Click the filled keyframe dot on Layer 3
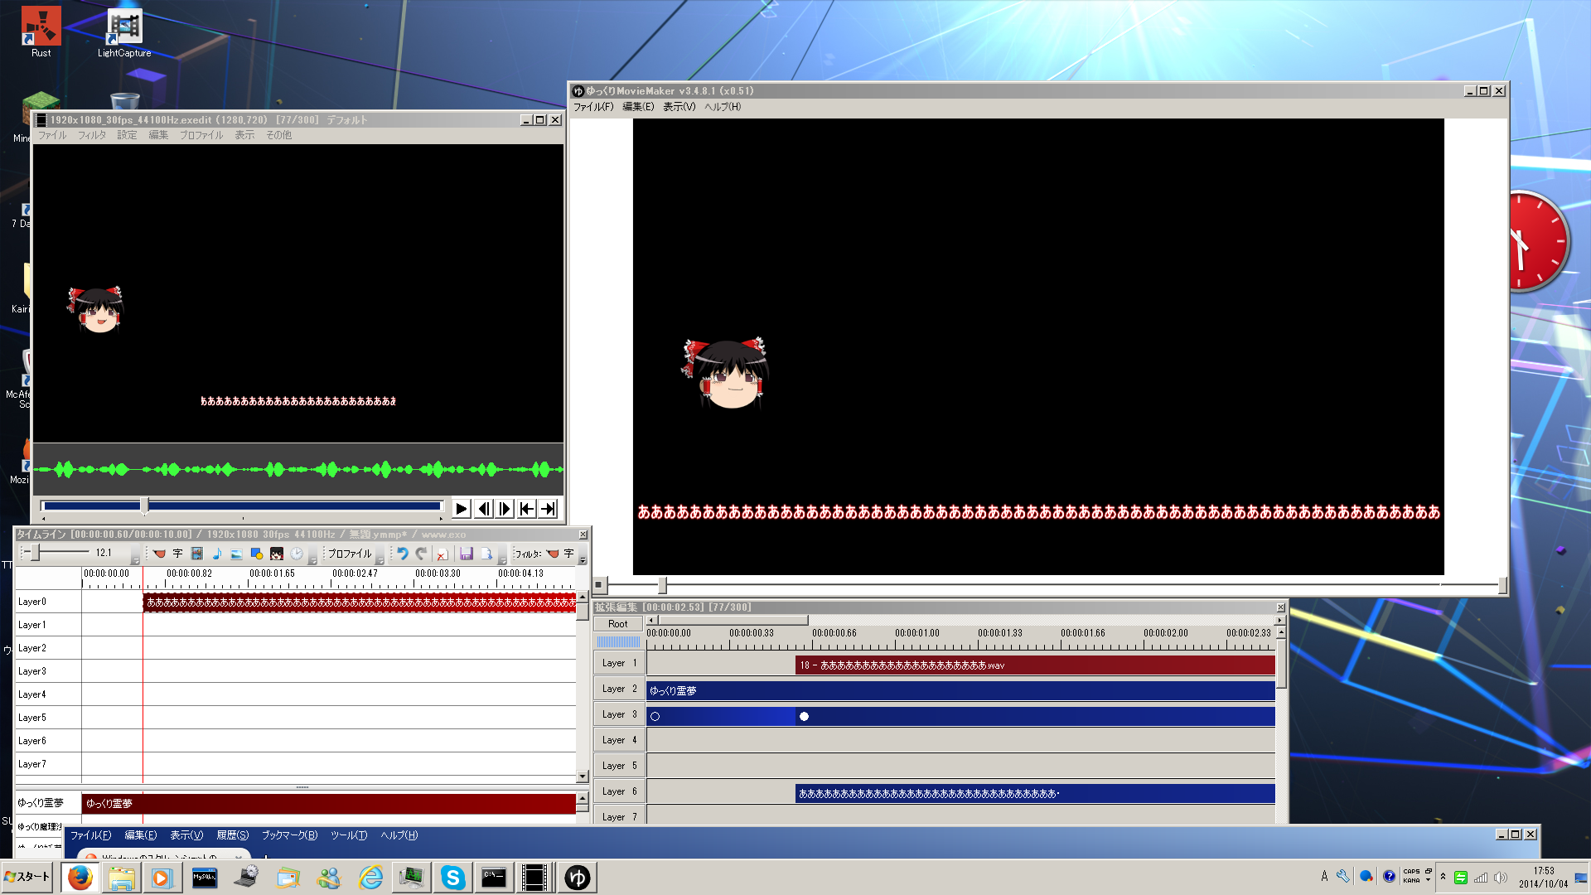The image size is (1591, 895). tap(804, 717)
